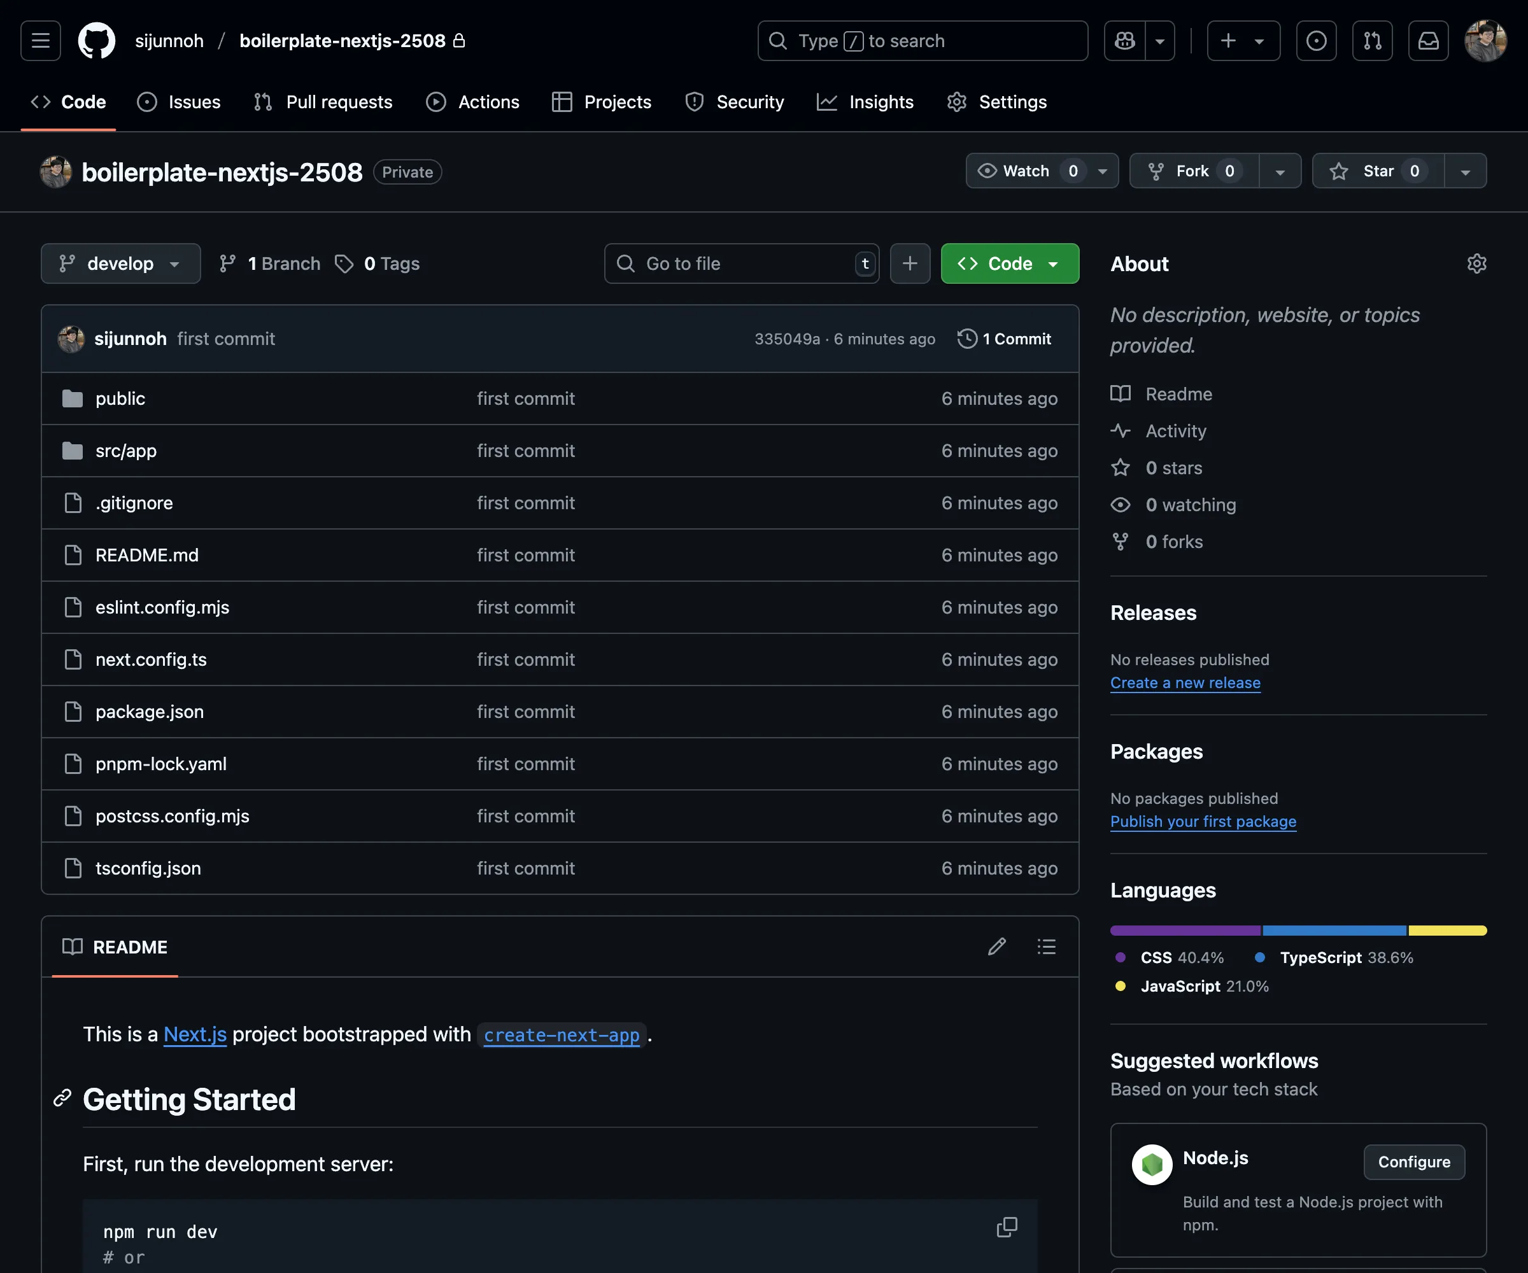Click the README tab in file viewer
Viewport: 1528px width, 1273px height.
(x=115, y=947)
